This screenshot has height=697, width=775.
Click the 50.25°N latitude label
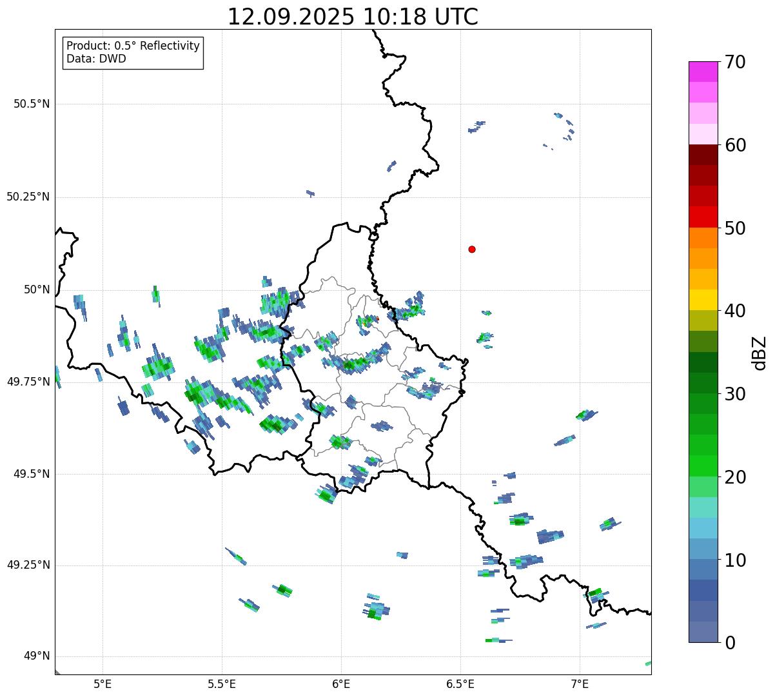pos(28,197)
